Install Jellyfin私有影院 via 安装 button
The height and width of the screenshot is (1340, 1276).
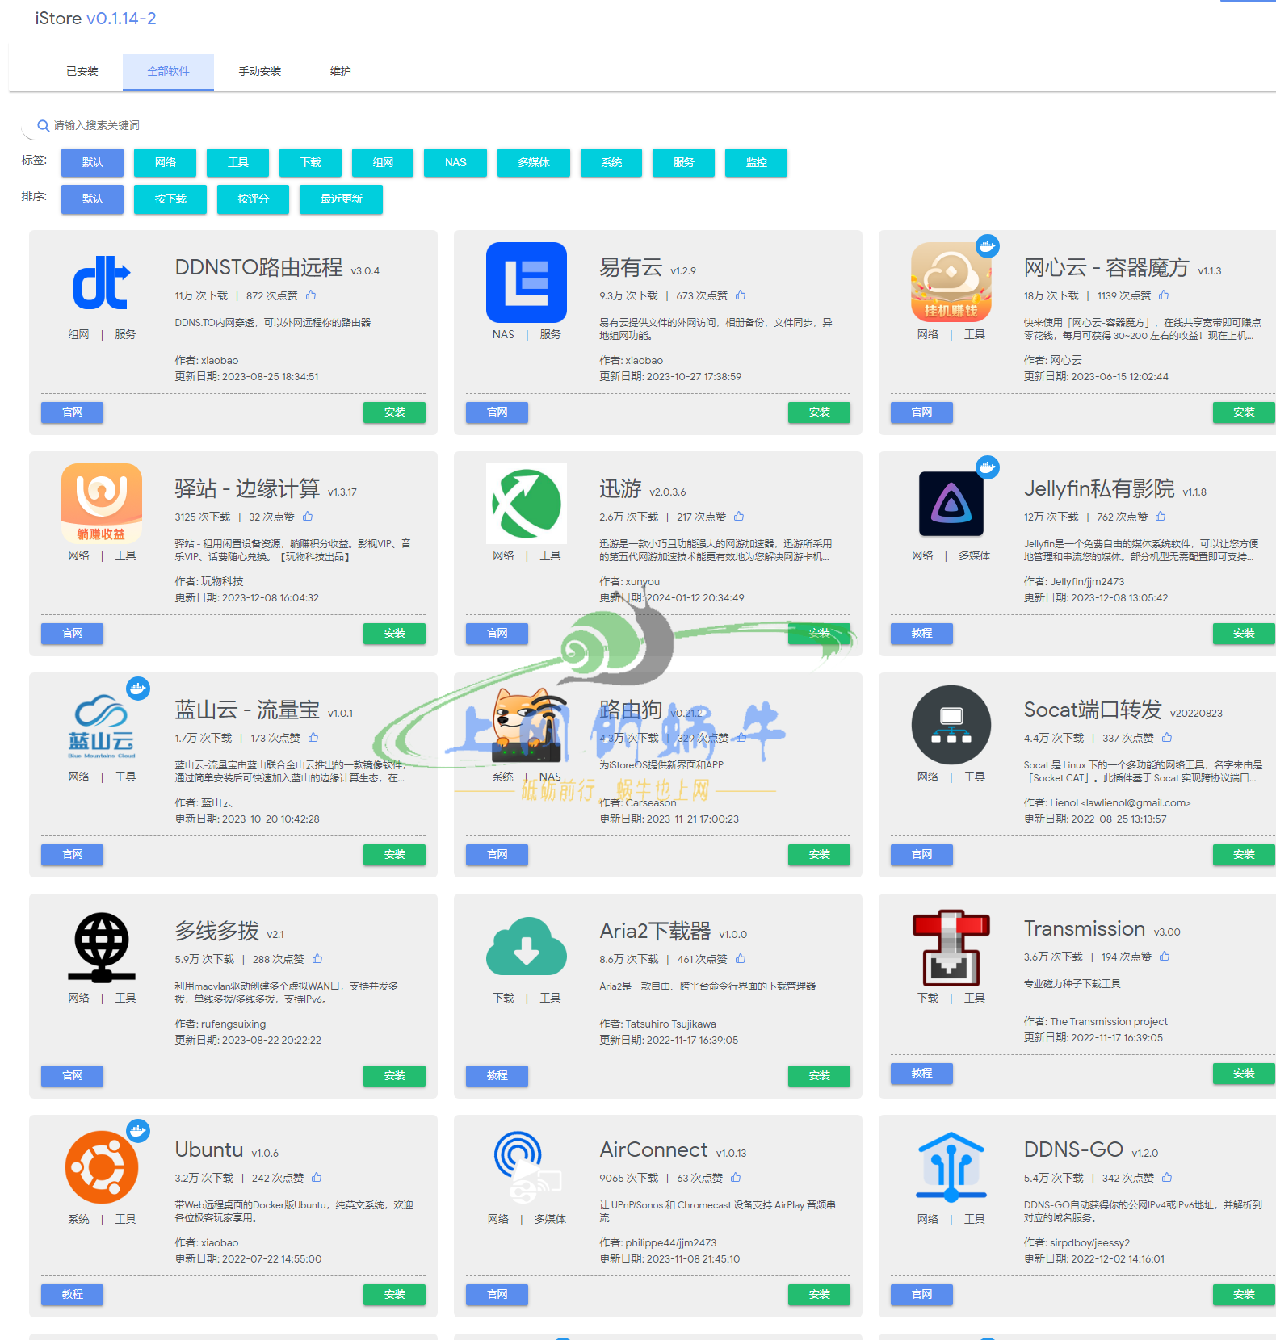[1245, 633]
